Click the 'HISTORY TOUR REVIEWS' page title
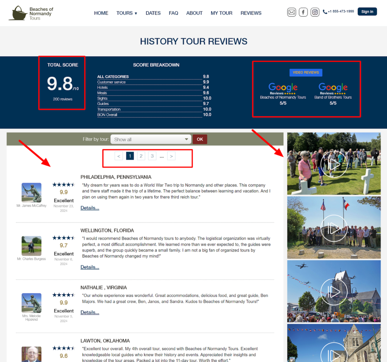387x362 pixels. [x=193, y=41]
